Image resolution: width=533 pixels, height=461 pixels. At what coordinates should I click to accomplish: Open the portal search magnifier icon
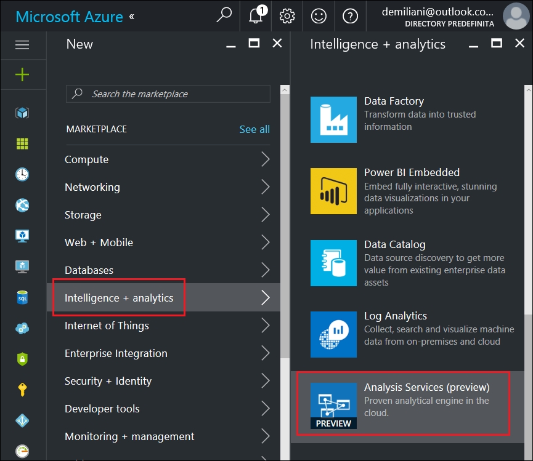pyautogui.click(x=224, y=15)
